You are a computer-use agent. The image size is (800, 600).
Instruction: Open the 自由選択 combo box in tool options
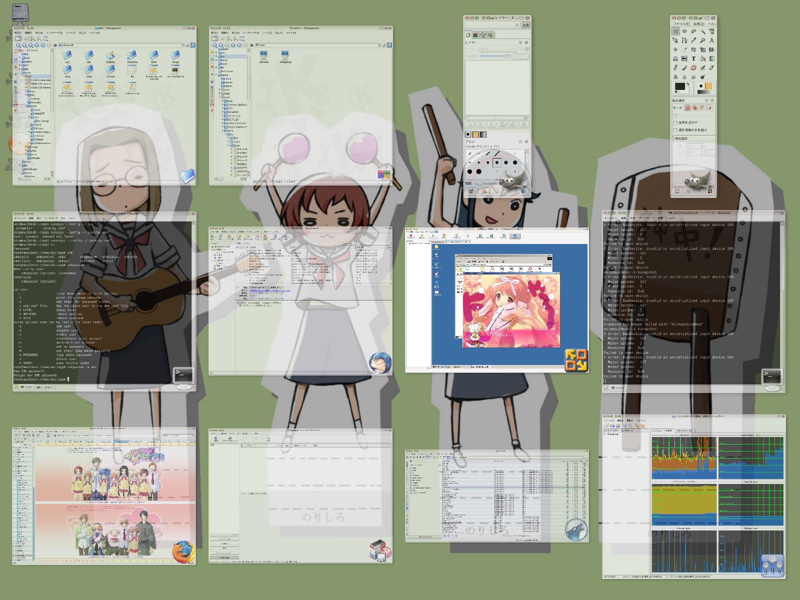coord(694,138)
